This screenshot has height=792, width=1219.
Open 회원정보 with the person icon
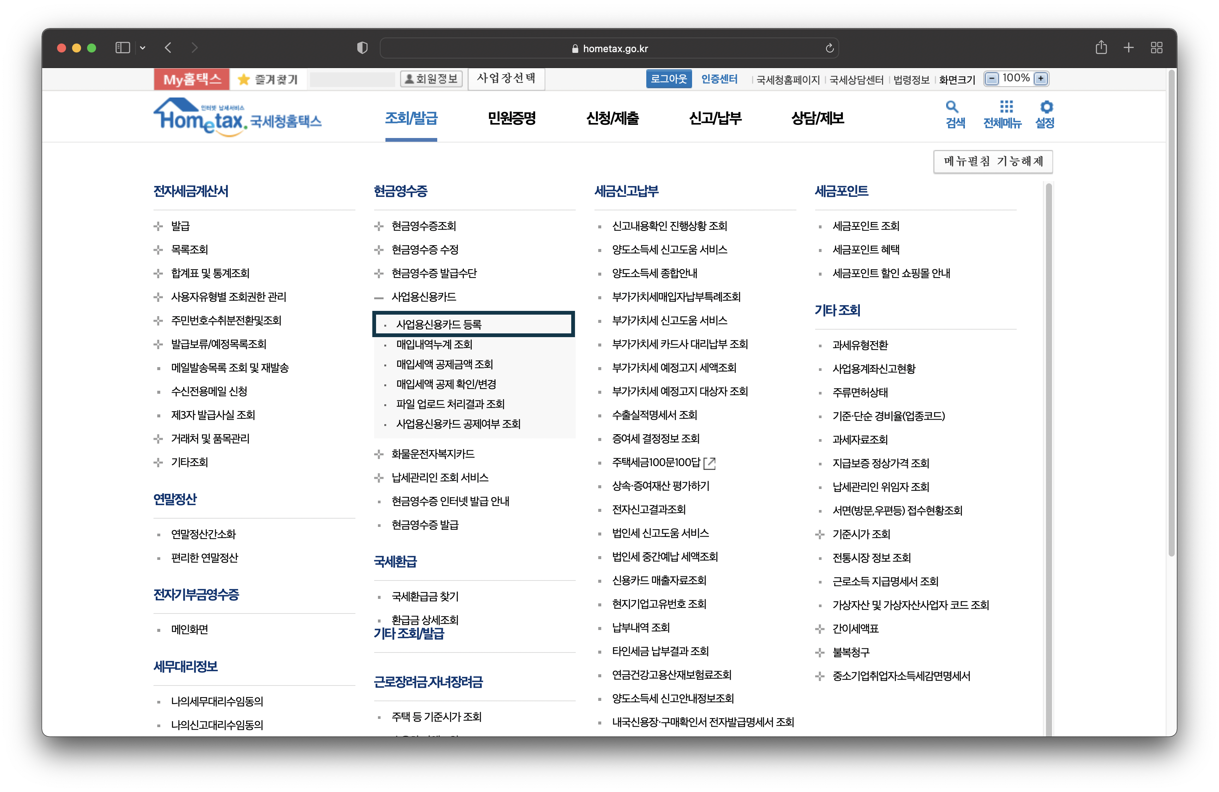(x=431, y=79)
